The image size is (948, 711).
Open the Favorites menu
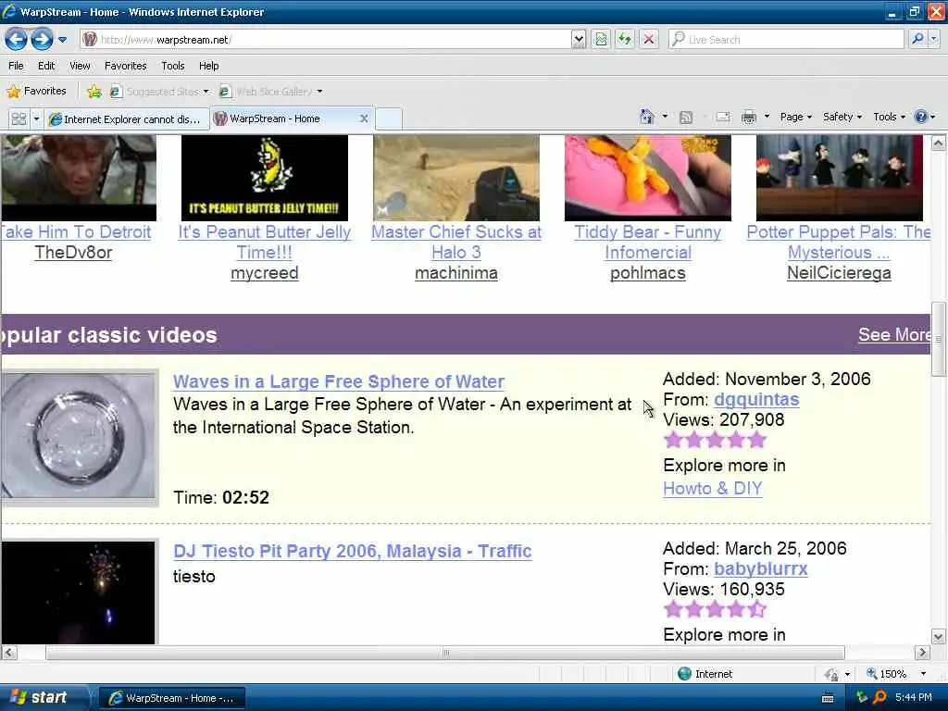(125, 66)
